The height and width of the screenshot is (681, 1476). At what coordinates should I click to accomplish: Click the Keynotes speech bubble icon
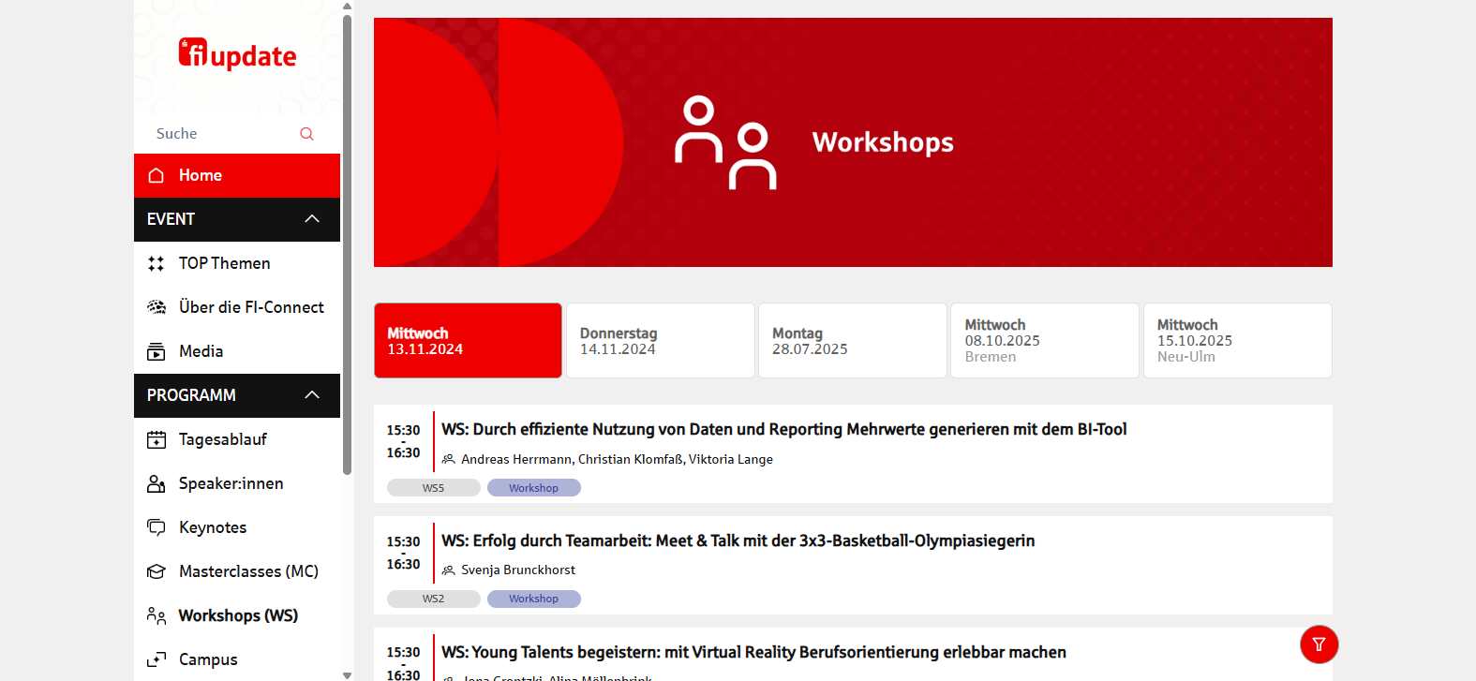pyautogui.click(x=157, y=527)
